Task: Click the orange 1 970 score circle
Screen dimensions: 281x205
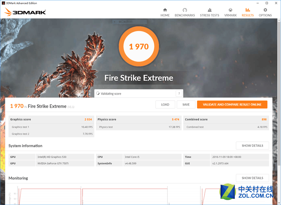Action: 139,46
